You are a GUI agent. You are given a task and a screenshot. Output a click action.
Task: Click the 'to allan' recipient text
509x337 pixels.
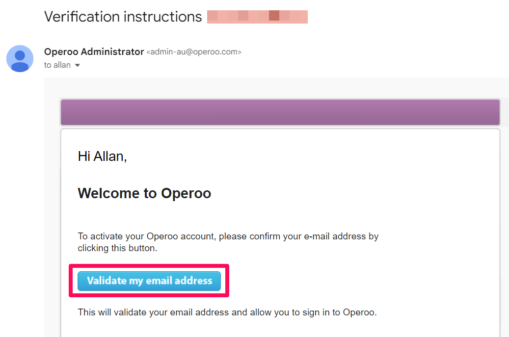point(57,65)
